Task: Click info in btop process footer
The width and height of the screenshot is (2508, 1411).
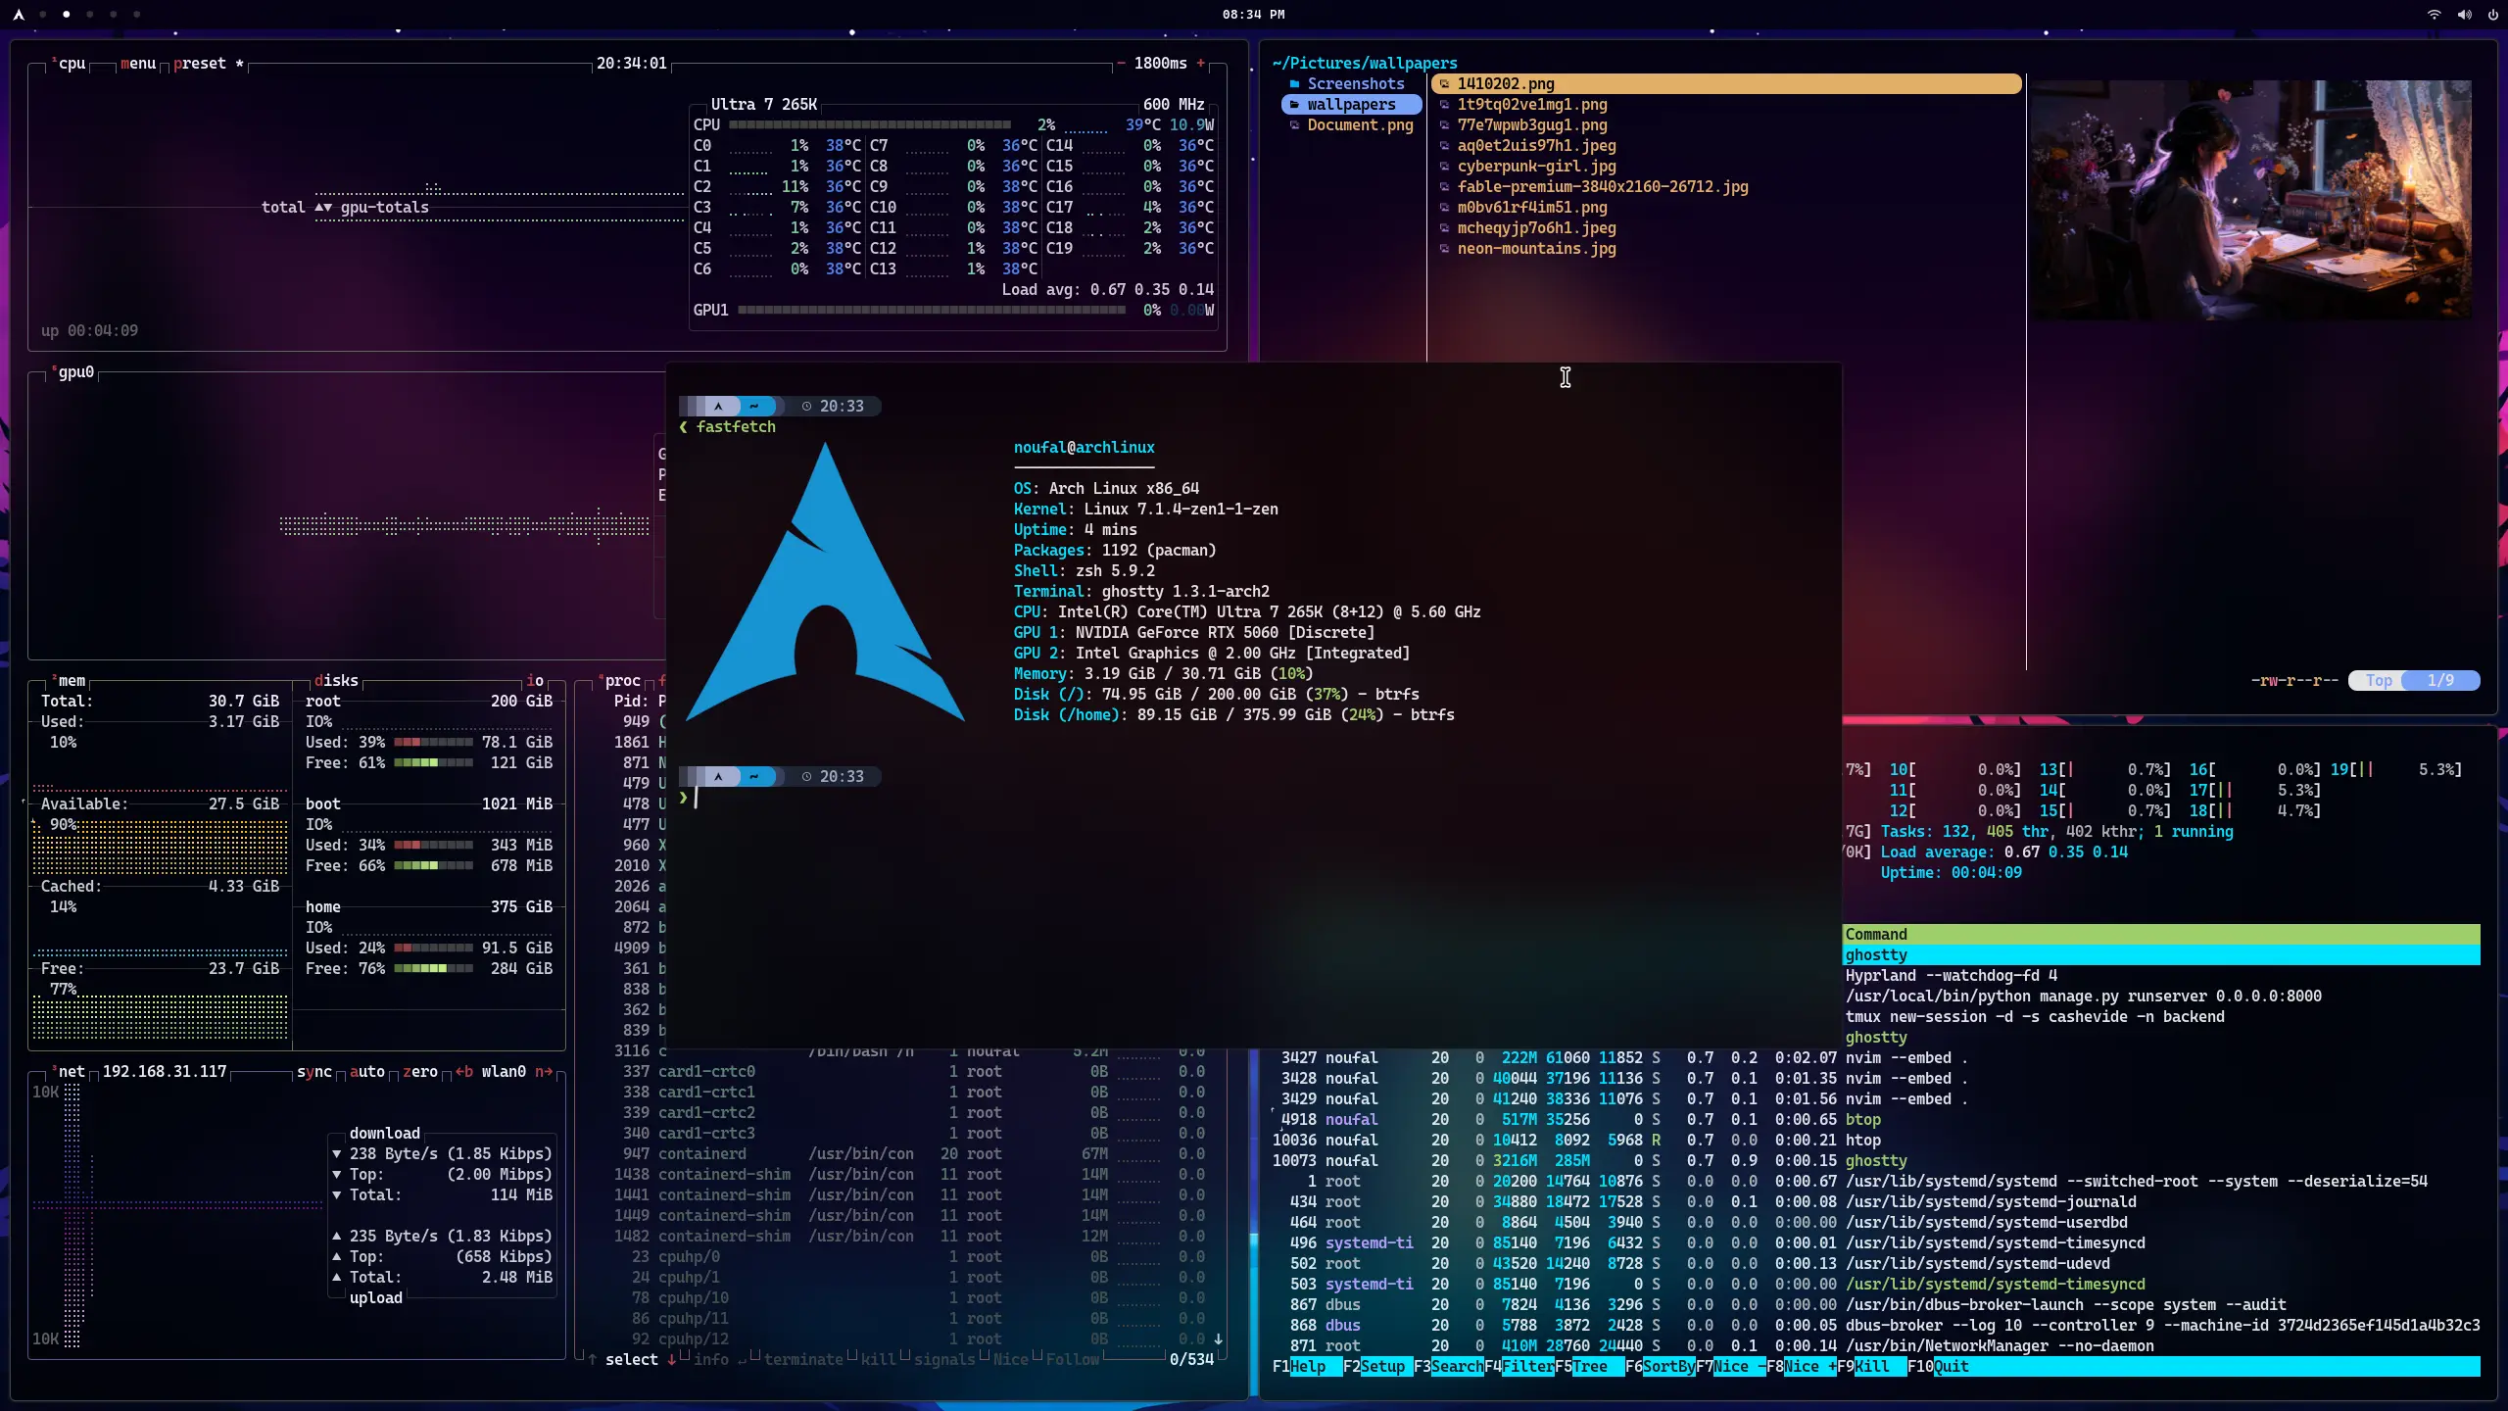Action: pos(711,1360)
